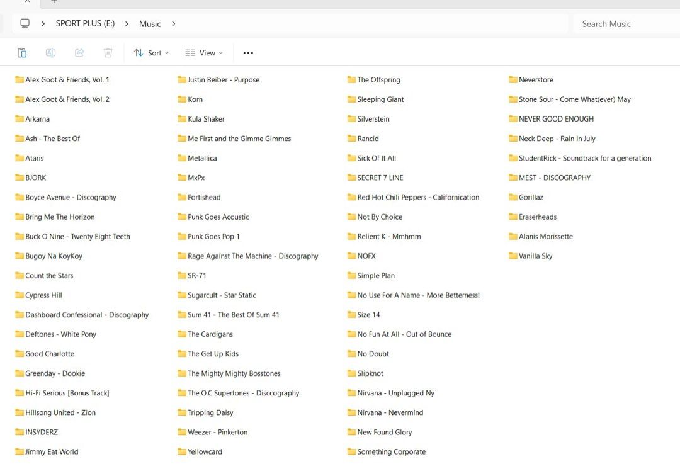Select the Alex Goot & Friends, Vol. 1 folder

[x=62, y=80]
